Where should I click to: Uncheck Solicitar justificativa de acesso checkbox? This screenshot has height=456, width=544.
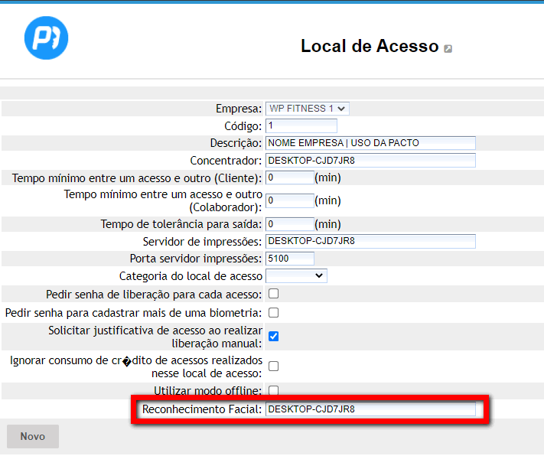(x=273, y=336)
